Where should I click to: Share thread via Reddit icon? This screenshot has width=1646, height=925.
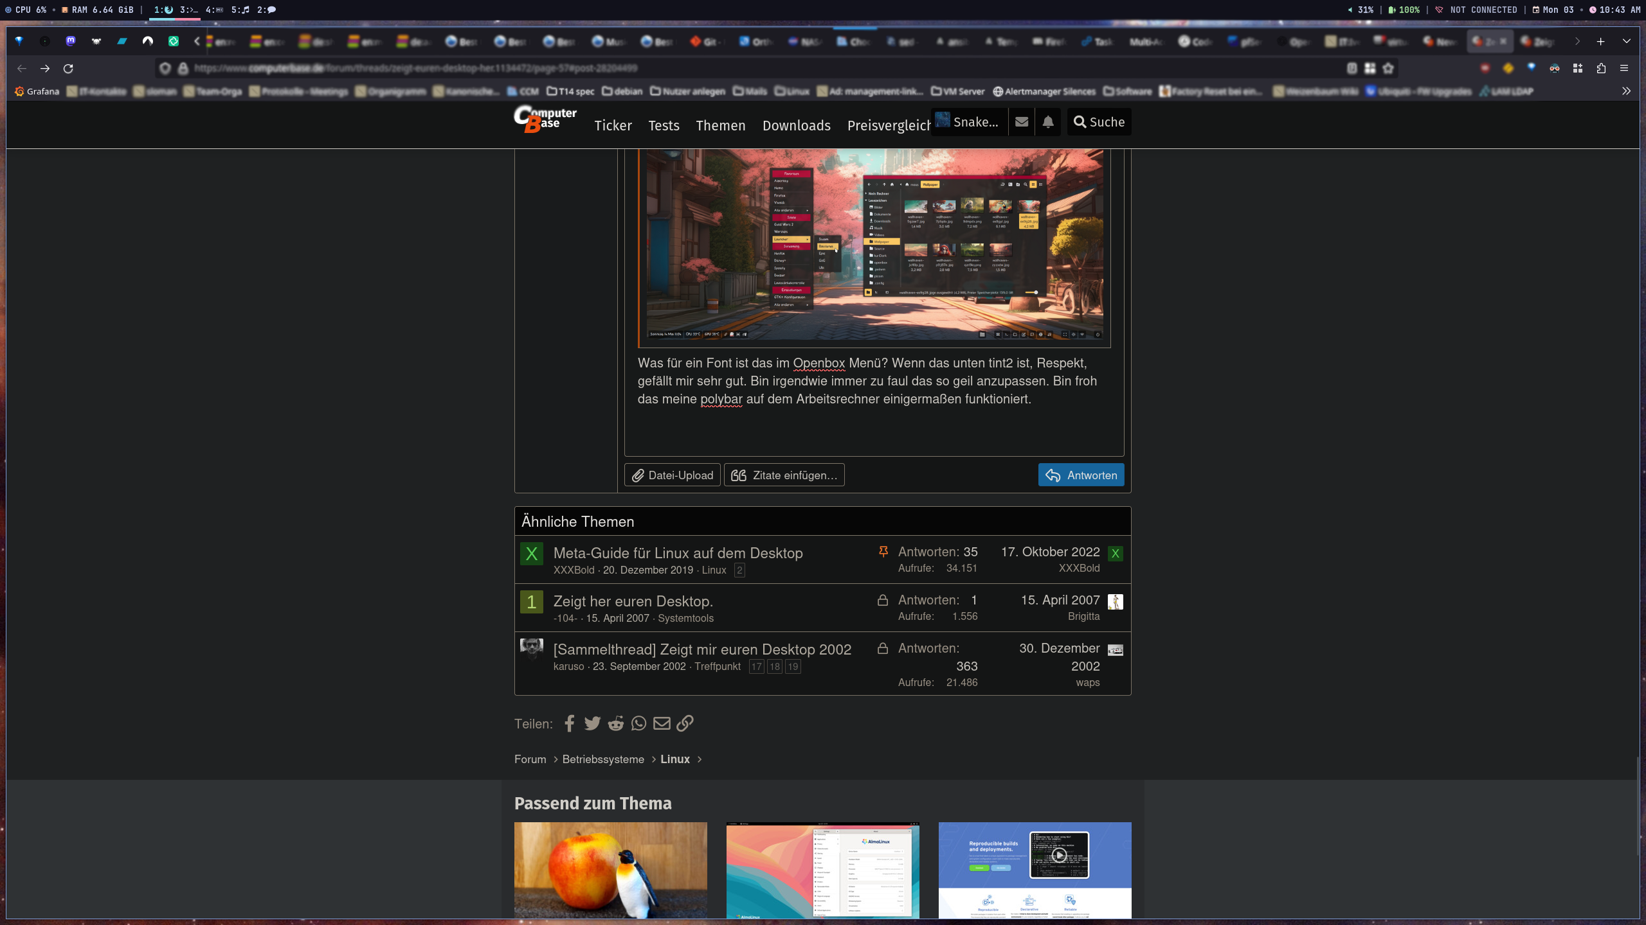point(615,723)
